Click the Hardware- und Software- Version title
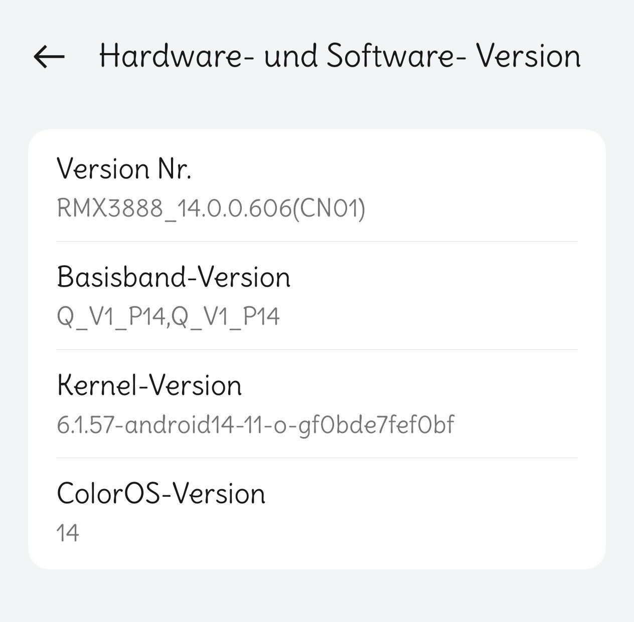634x622 pixels. point(340,56)
